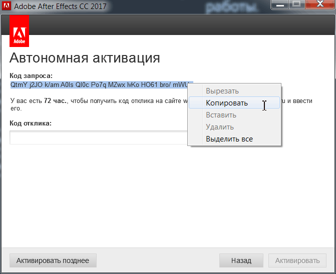Click the Автономная активация heading
The height and width of the screenshot is (274, 336).
[85, 58]
